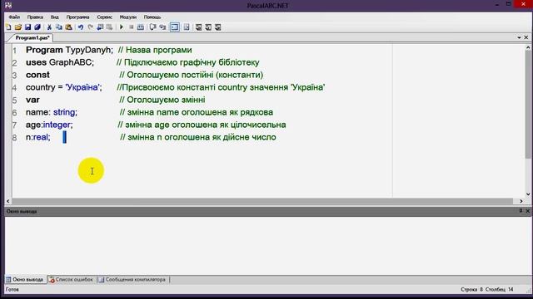Image resolution: width=533 pixels, height=299 pixels.
Task: Click the comment '// Назва програми'
Action: (x=155, y=50)
